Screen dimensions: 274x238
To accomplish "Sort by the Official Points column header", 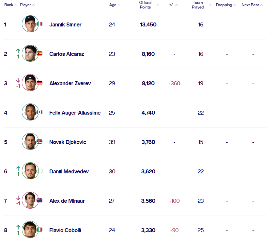I will click(x=149, y=5).
